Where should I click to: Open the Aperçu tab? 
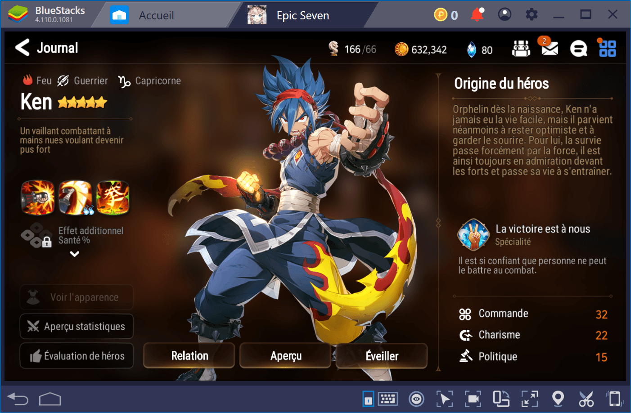[x=286, y=356]
